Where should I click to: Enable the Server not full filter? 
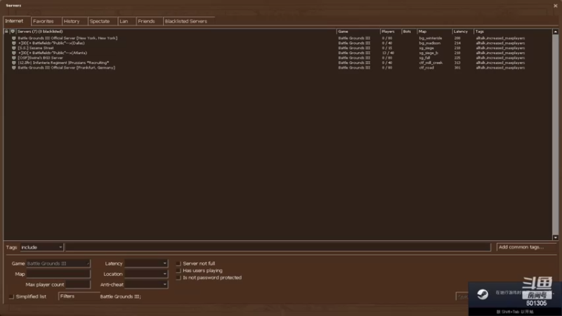pos(178,263)
